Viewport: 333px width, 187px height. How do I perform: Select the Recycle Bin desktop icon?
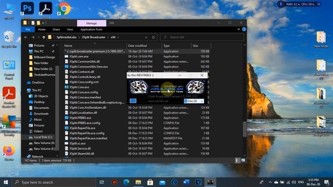click(x=9, y=39)
